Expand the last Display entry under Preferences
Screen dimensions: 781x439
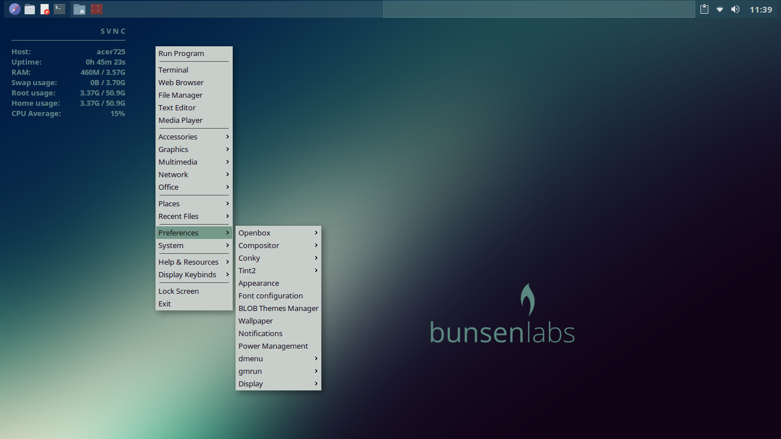click(278, 384)
